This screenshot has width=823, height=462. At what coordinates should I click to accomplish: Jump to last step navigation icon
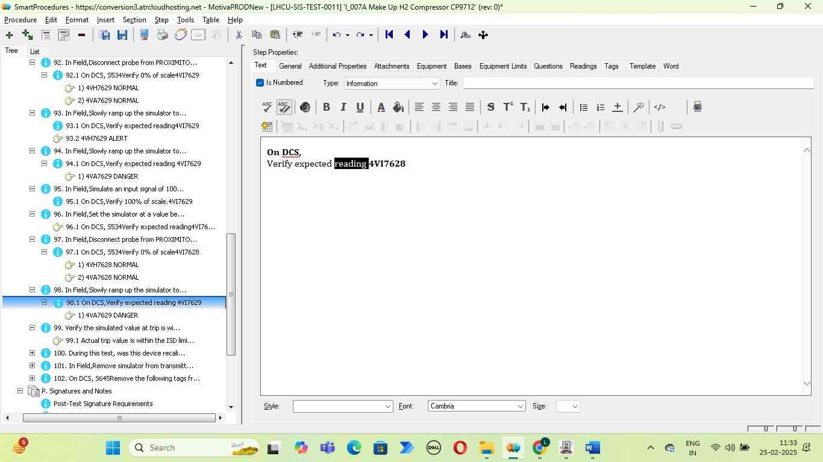(x=444, y=35)
